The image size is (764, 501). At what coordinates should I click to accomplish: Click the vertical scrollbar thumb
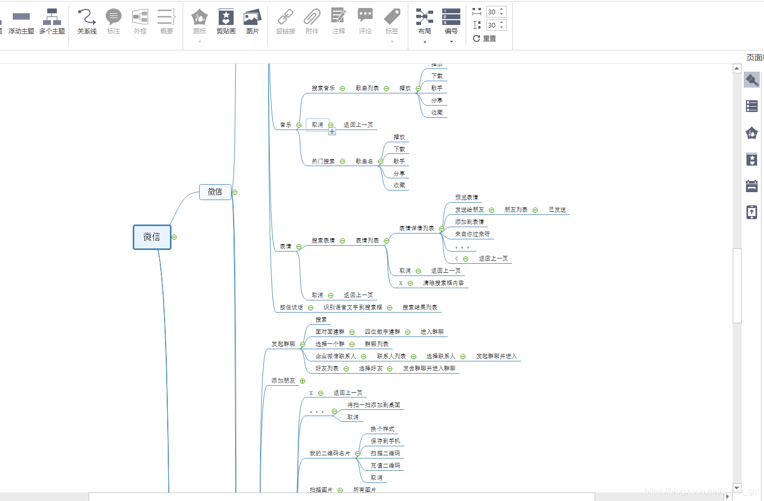pos(737,286)
